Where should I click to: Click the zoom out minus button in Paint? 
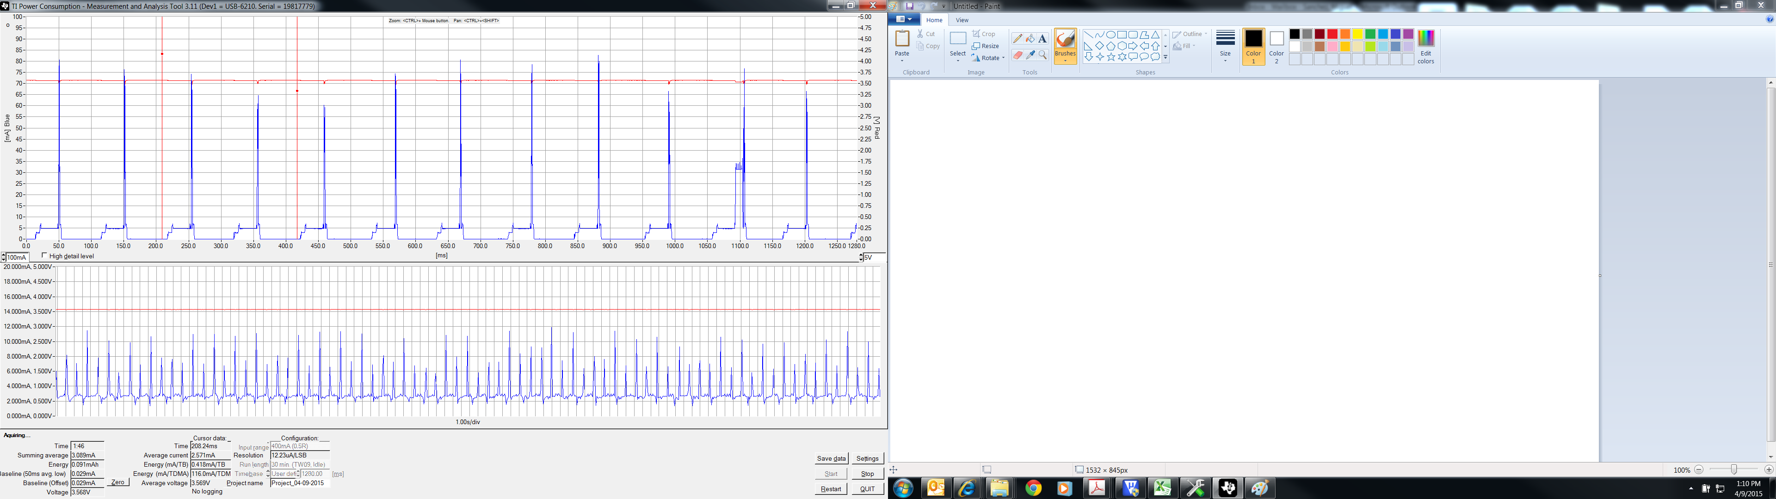tap(1699, 469)
